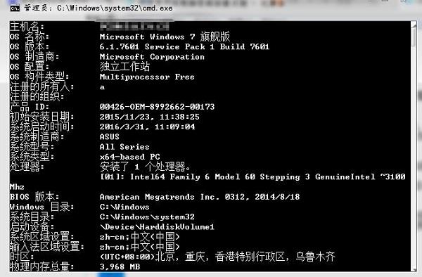Click the label '处理器:'

[x=27, y=167]
